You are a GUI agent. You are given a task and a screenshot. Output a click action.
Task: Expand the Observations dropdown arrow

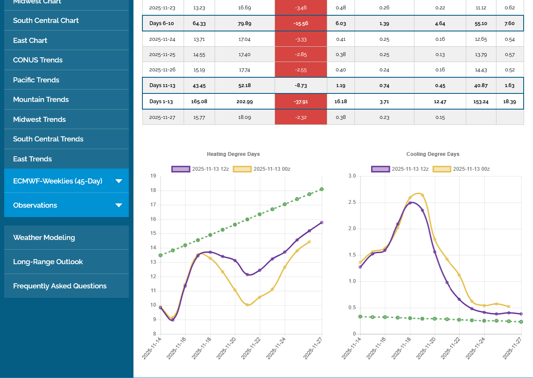click(x=119, y=206)
